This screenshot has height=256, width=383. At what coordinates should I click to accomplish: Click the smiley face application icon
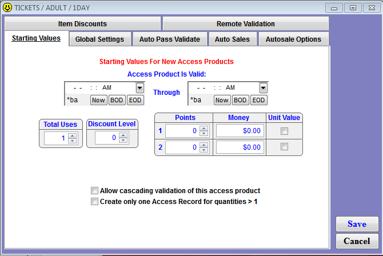[x=7, y=7]
